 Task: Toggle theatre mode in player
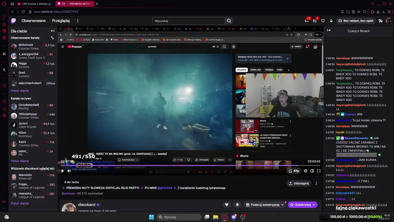coord(312,171)
